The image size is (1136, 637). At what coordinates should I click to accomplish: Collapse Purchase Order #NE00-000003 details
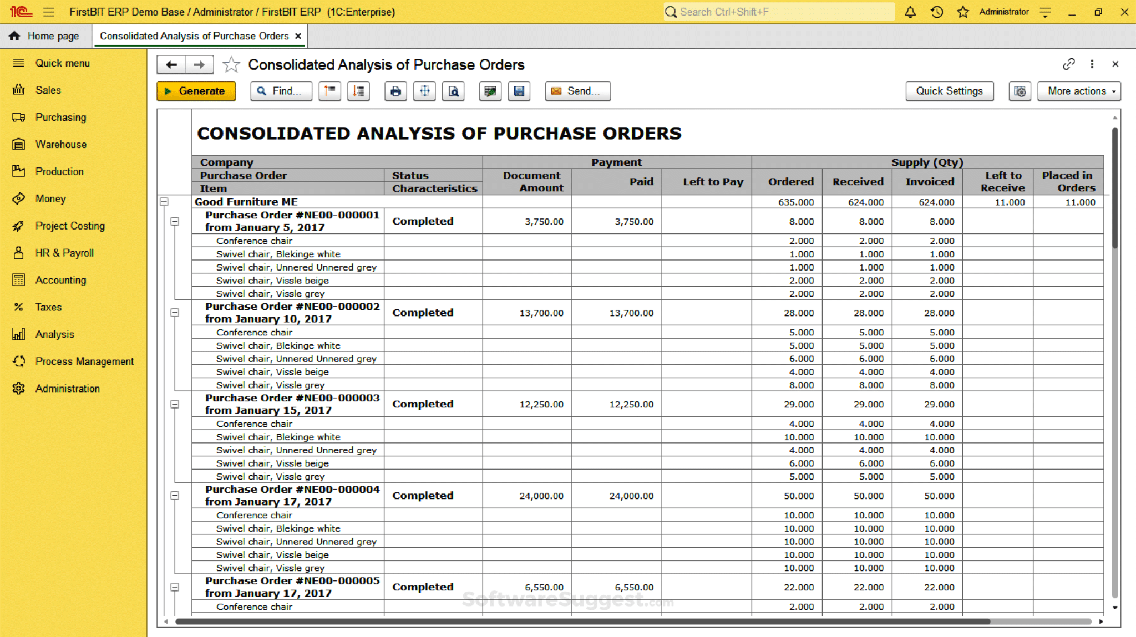175,404
